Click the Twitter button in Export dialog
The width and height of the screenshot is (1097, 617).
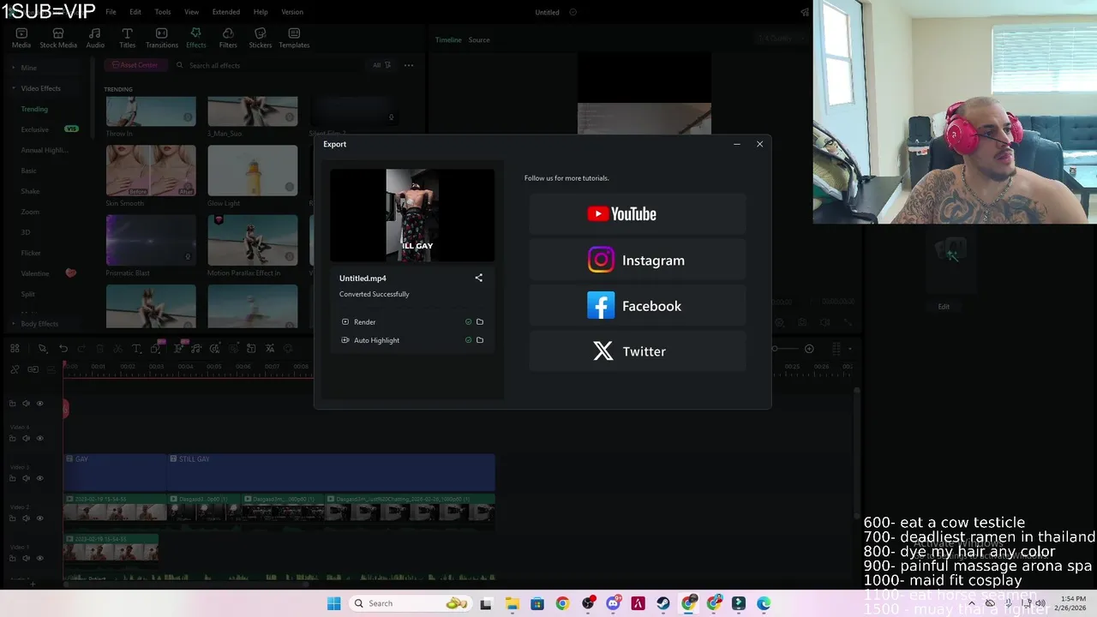[638, 351]
